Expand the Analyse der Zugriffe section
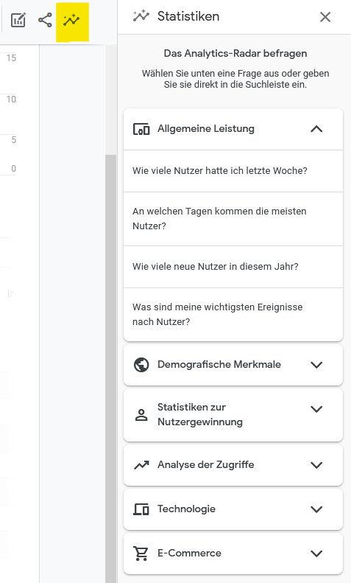Viewport: 351px width, 583px height. [316, 465]
